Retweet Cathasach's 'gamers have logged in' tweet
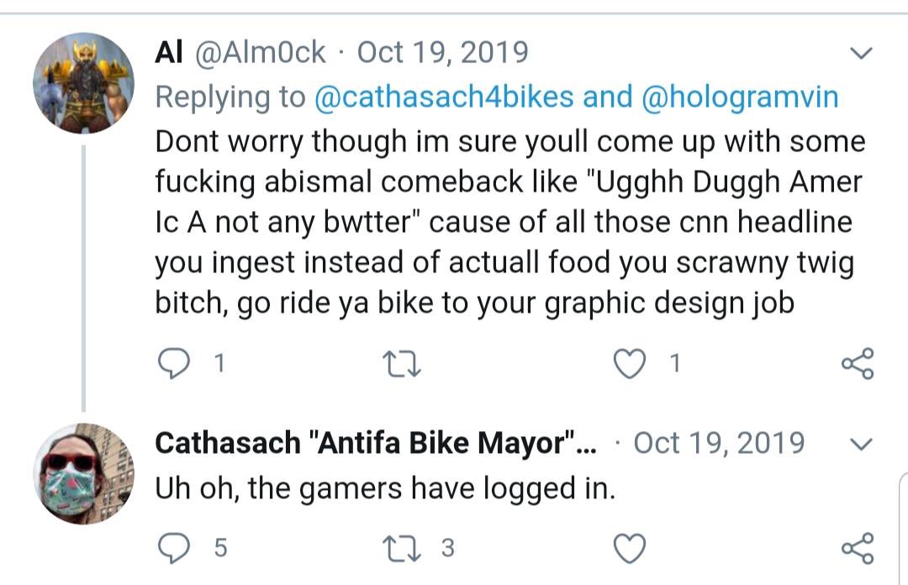This screenshot has height=585, width=908. (x=402, y=549)
